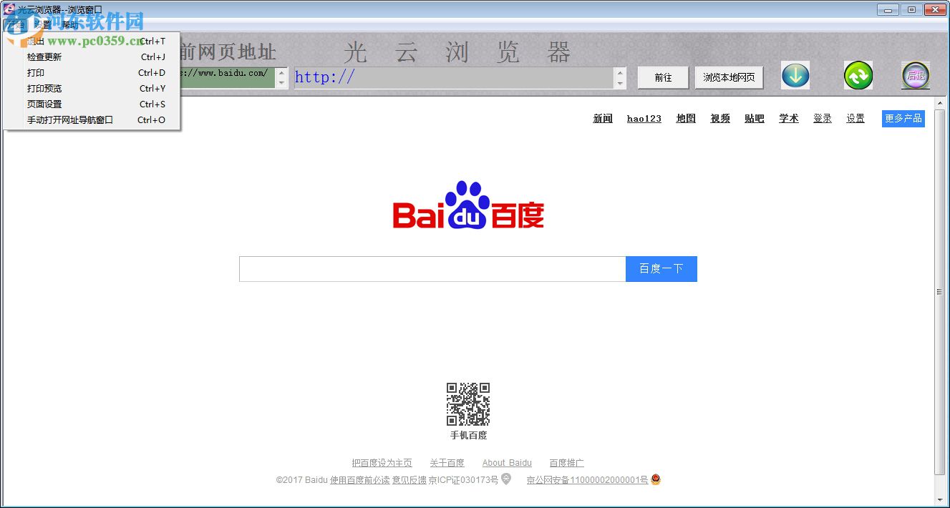
Task: Click the 把百度设为主页 link
Action: (x=382, y=462)
